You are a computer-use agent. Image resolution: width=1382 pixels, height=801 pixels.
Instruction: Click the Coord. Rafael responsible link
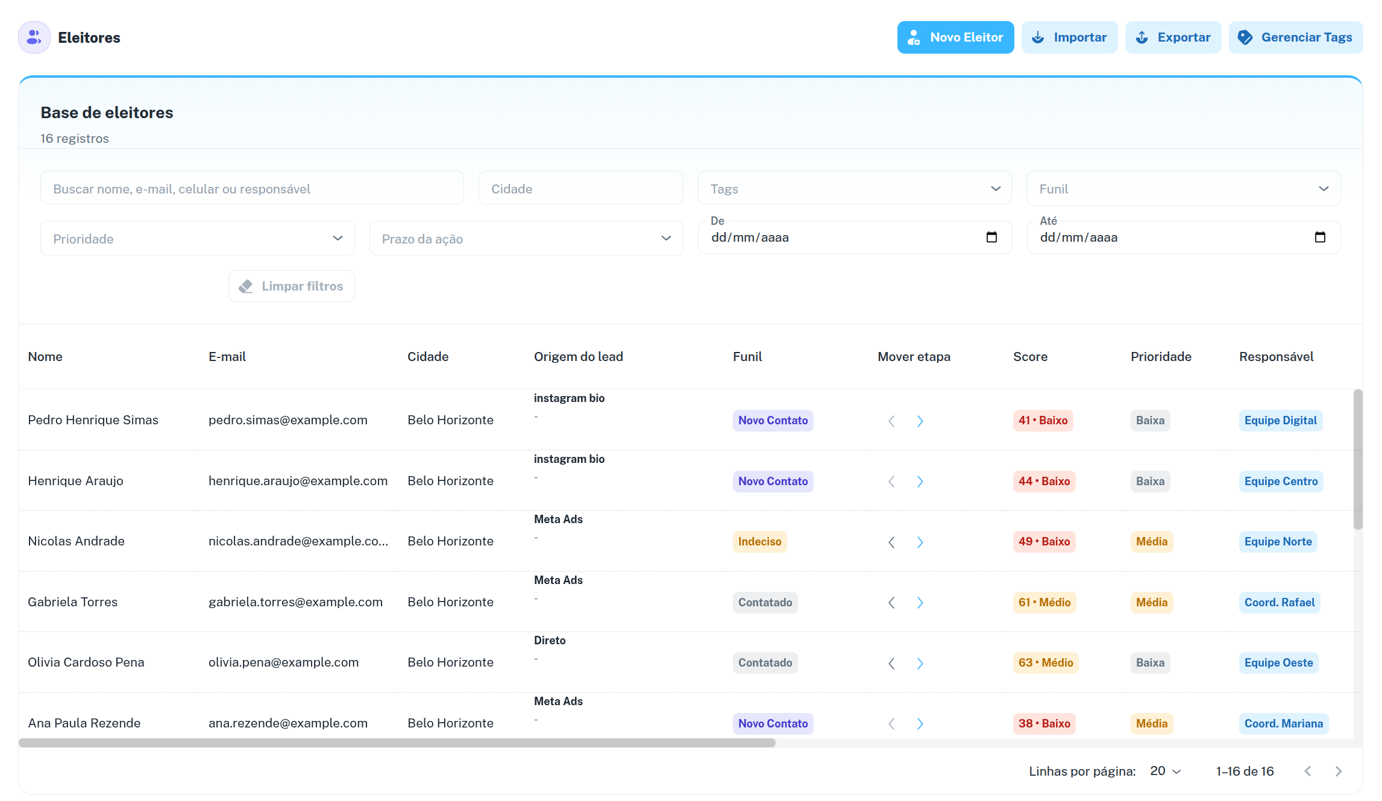pyautogui.click(x=1279, y=602)
